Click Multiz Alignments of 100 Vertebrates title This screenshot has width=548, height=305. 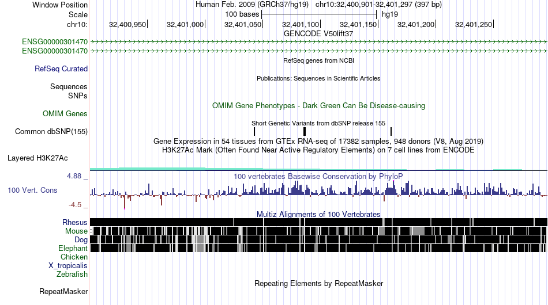click(x=318, y=215)
